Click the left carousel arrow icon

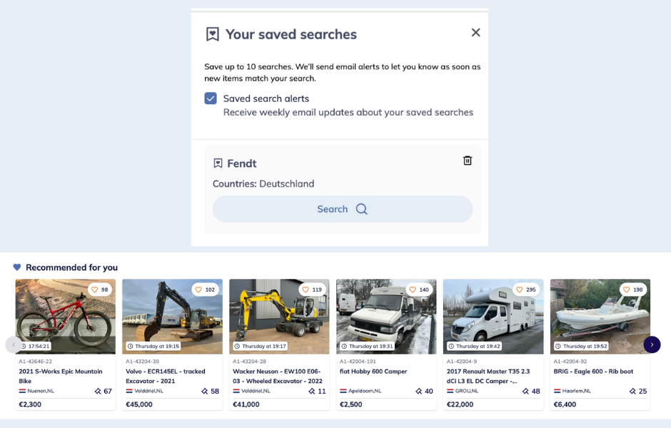pyautogui.click(x=12, y=344)
